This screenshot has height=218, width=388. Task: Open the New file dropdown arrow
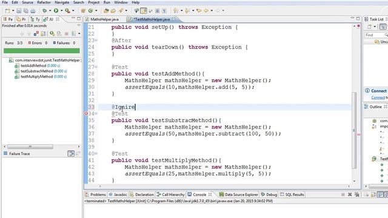[13, 11]
